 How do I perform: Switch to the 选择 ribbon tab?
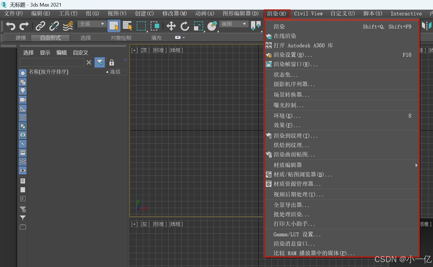point(85,38)
